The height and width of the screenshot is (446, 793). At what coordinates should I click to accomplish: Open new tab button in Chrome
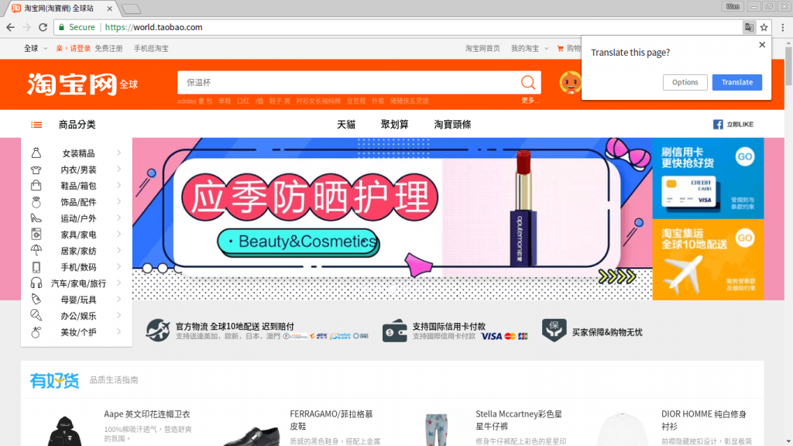tap(131, 9)
